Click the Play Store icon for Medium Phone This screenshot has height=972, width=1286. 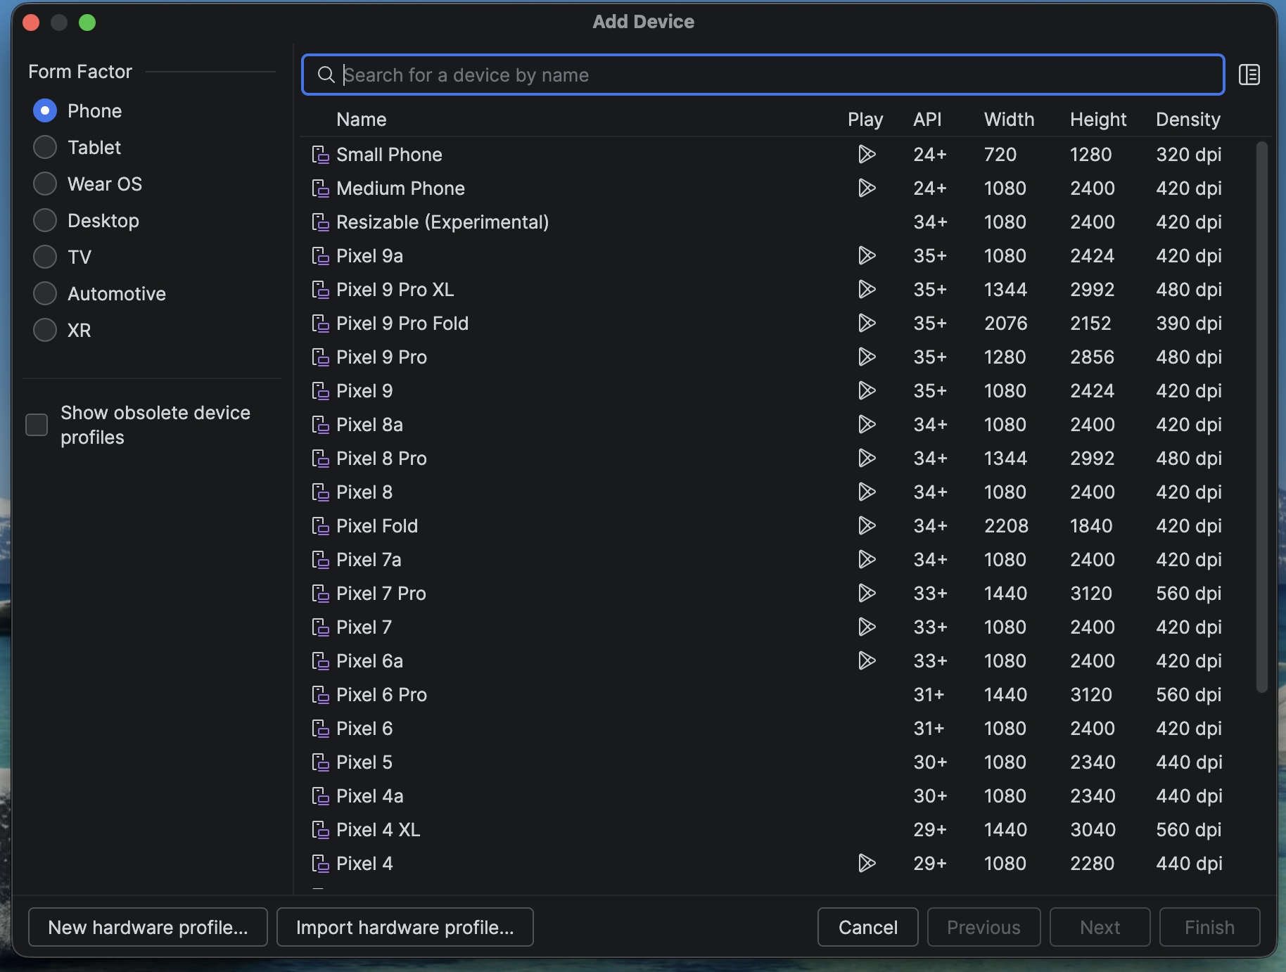866,188
